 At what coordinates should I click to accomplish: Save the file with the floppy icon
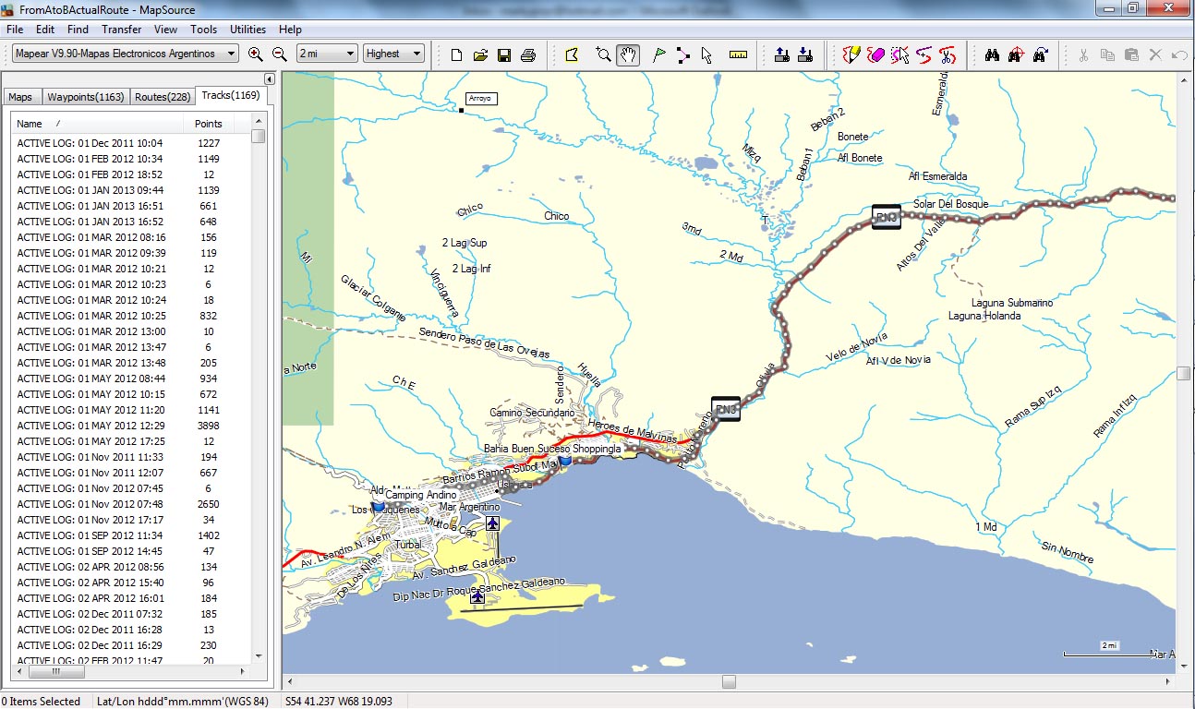pyautogui.click(x=504, y=54)
